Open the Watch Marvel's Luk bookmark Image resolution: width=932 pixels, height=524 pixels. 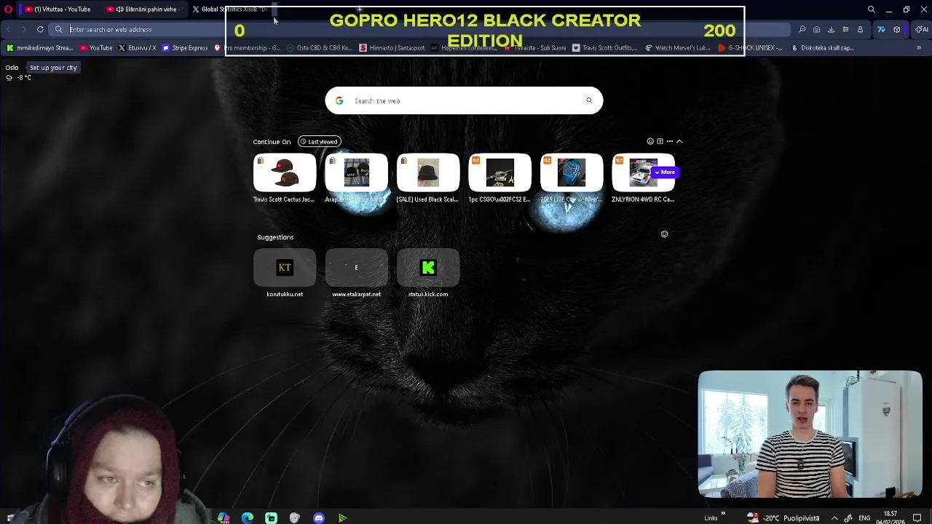(x=678, y=48)
